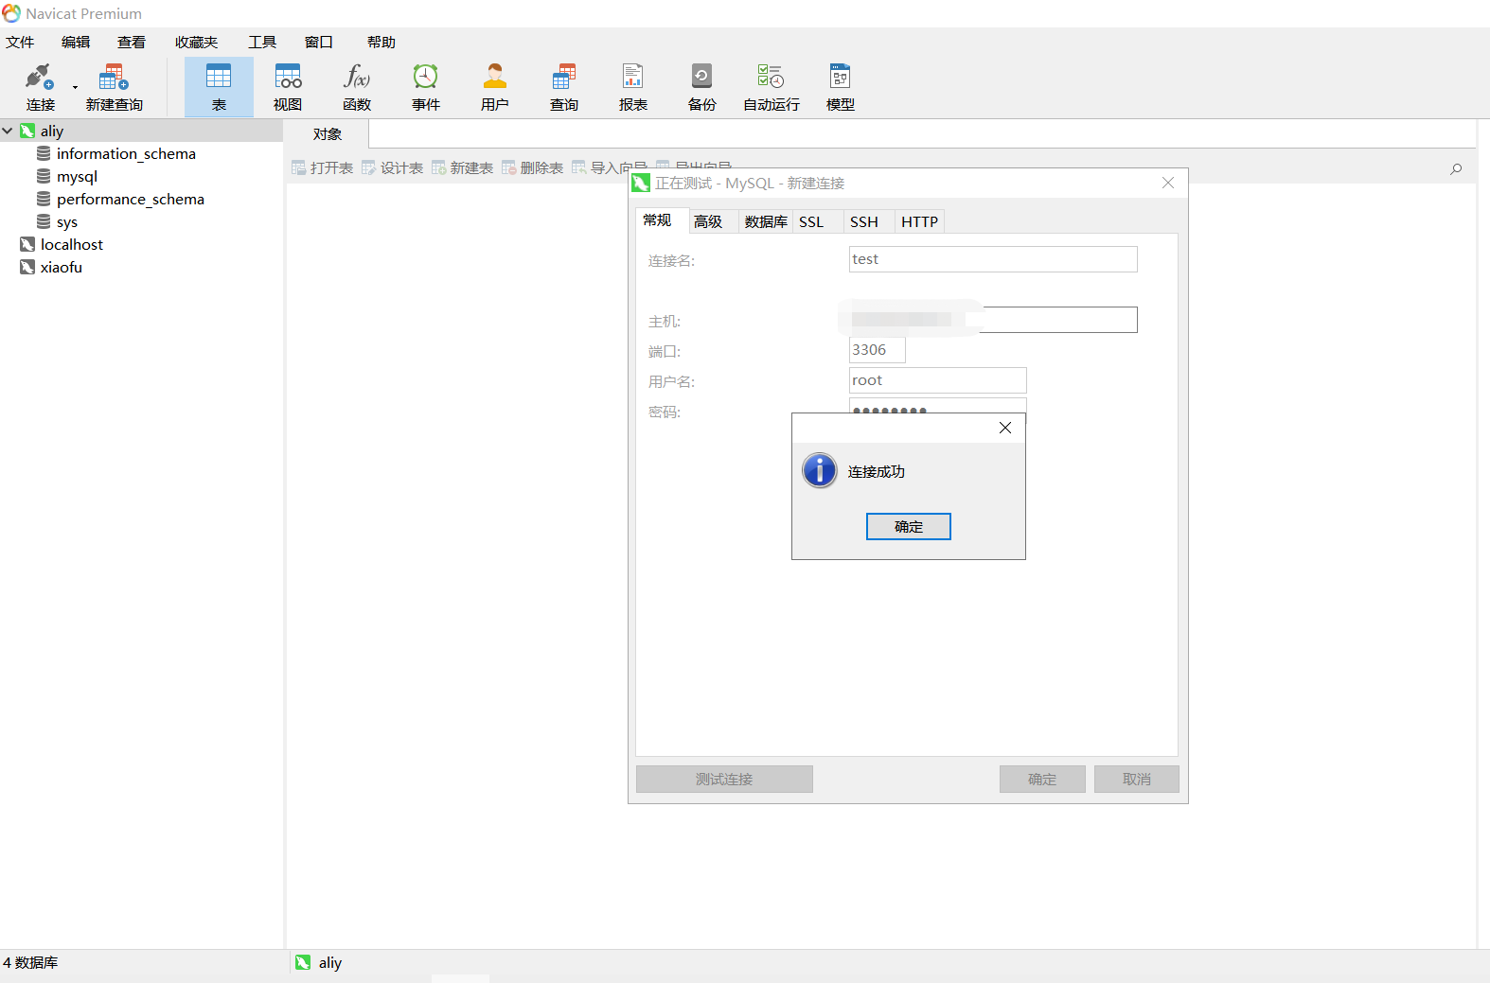Close the new connection dialog window

1168,183
